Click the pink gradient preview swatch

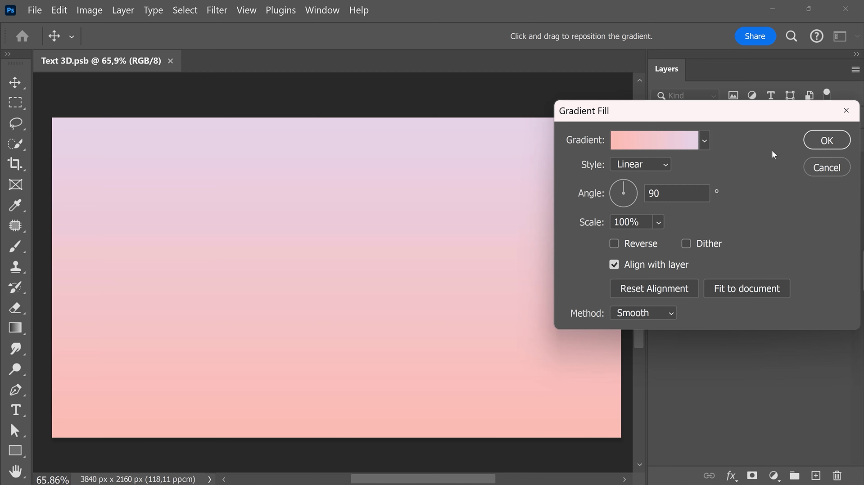point(654,140)
